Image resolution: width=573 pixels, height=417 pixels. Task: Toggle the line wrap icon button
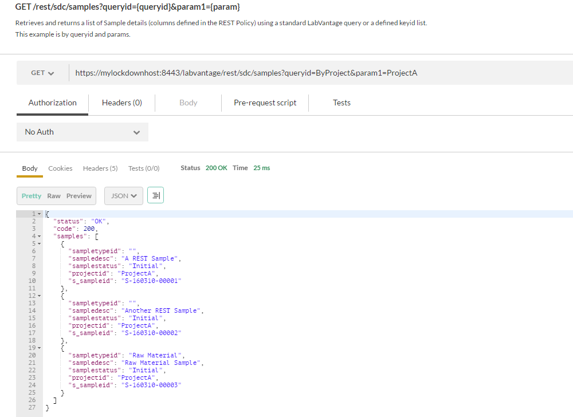coord(156,195)
